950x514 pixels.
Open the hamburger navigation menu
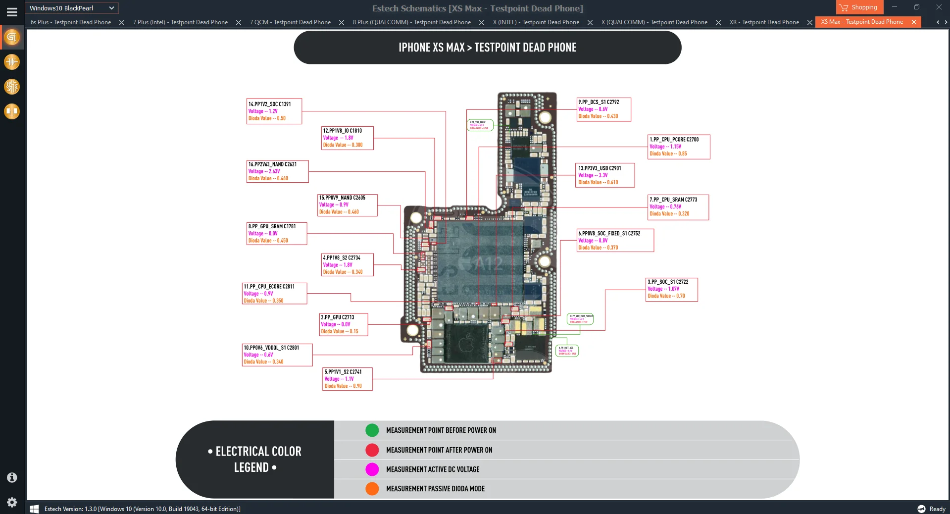tap(12, 12)
